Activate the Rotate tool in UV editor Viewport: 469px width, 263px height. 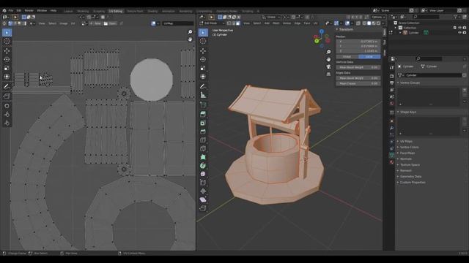(7, 59)
